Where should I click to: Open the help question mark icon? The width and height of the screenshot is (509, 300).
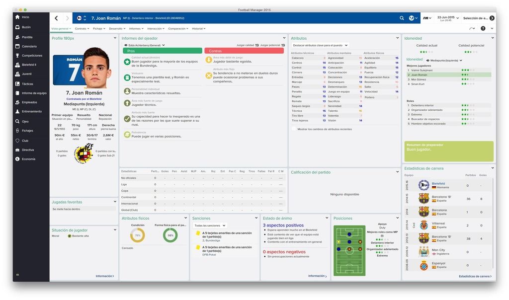tap(483, 28)
